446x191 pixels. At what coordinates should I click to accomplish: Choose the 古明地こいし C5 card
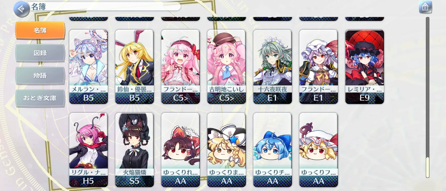(x=226, y=67)
